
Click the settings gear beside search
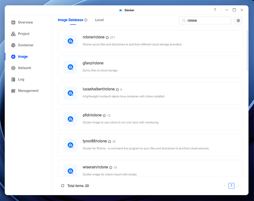(x=238, y=21)
